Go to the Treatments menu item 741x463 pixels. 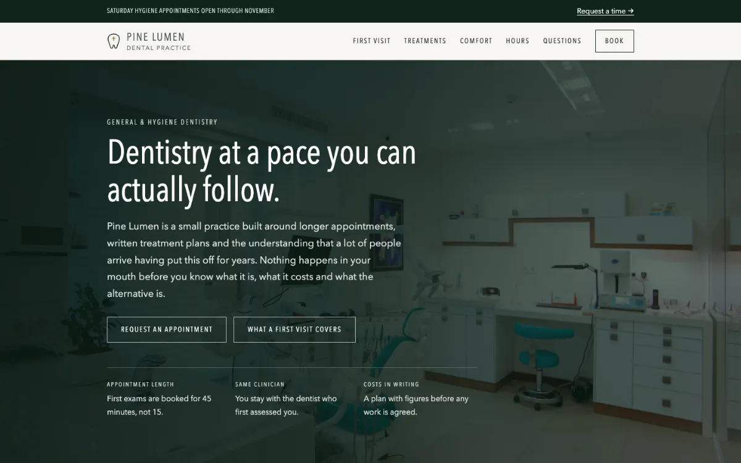pyautogui.click(x=425, y=41)
